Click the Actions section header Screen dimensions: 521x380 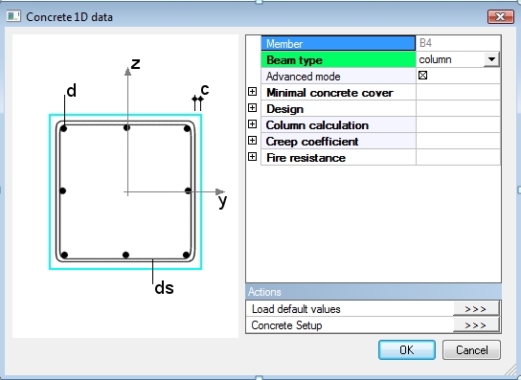click(374, 292)
